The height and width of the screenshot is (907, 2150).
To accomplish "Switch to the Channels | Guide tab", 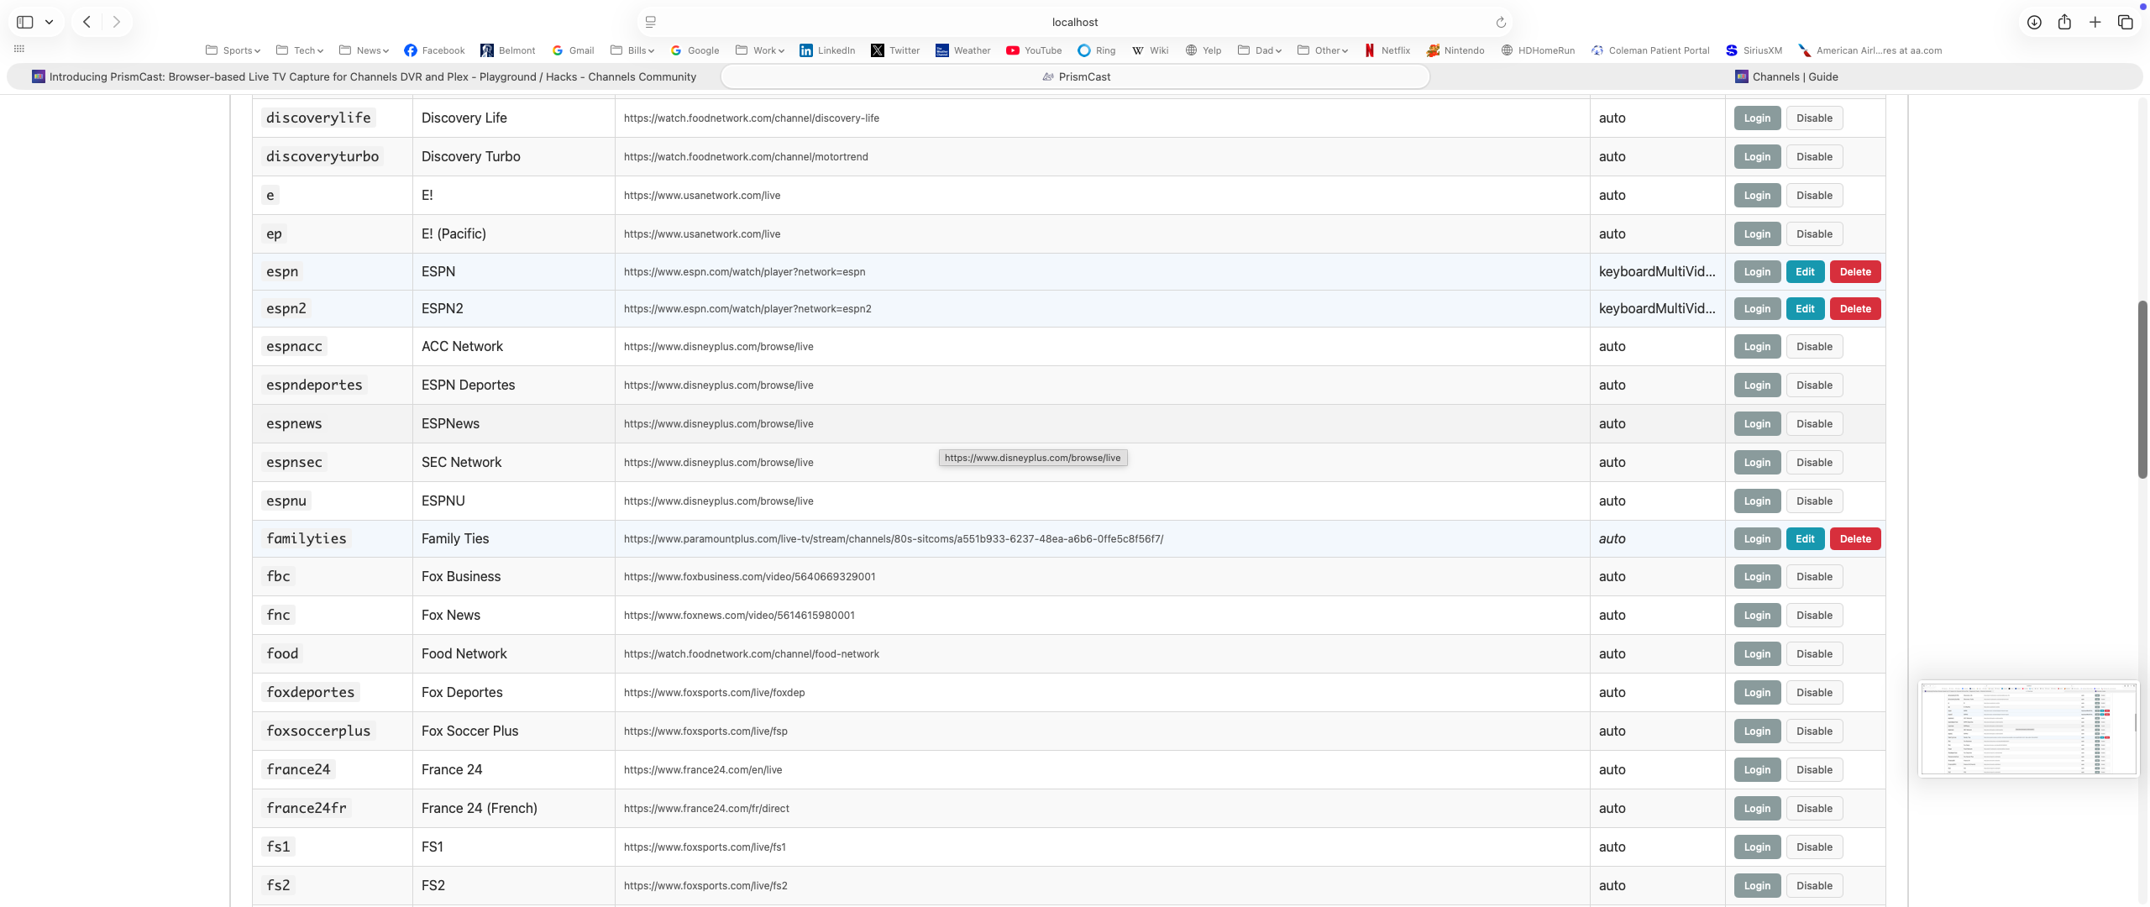I will coord(1786,76).
